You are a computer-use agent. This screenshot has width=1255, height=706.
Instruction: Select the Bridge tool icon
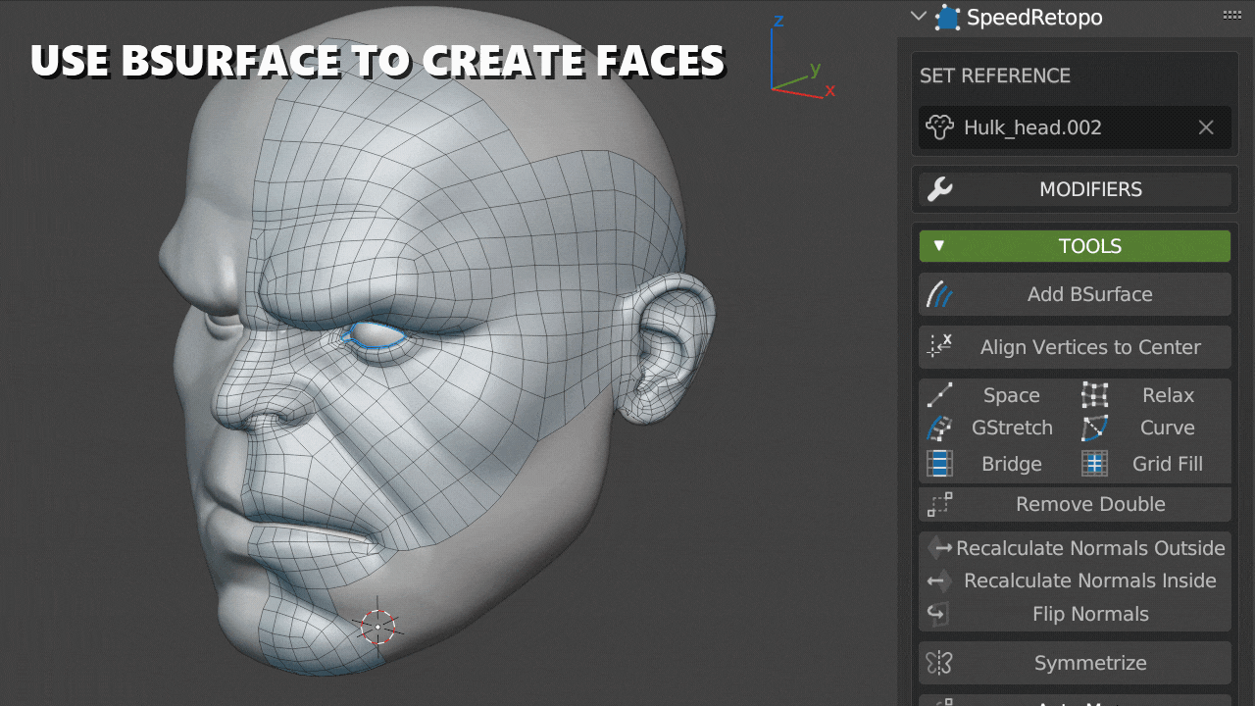(x=938, y=463)
